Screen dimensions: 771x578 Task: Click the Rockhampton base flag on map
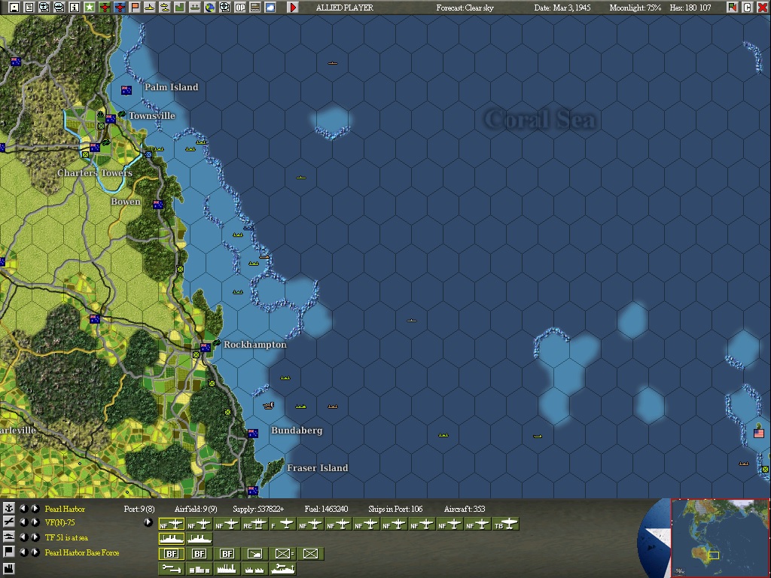(x=206, y=348)
